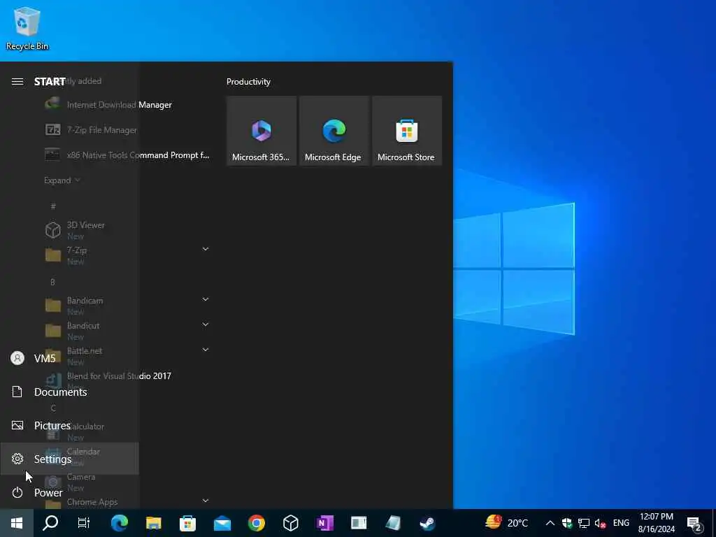Viewport: 716px width, 537px height.
Task: Click the # alphabet section header
Action: [x=53, y=206]
